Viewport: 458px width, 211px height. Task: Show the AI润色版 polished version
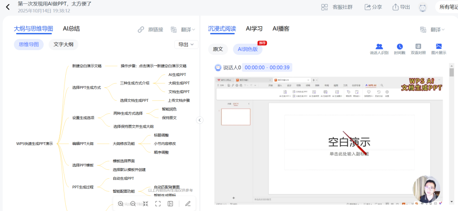pyautogui.click(x=248, y=49)
